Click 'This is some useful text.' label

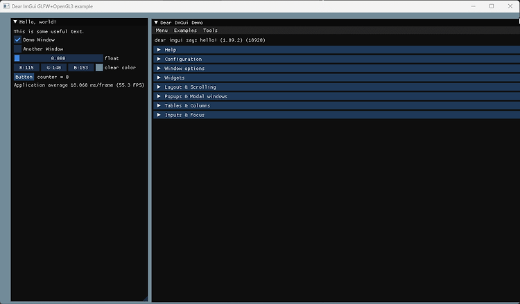coord(49,31)
